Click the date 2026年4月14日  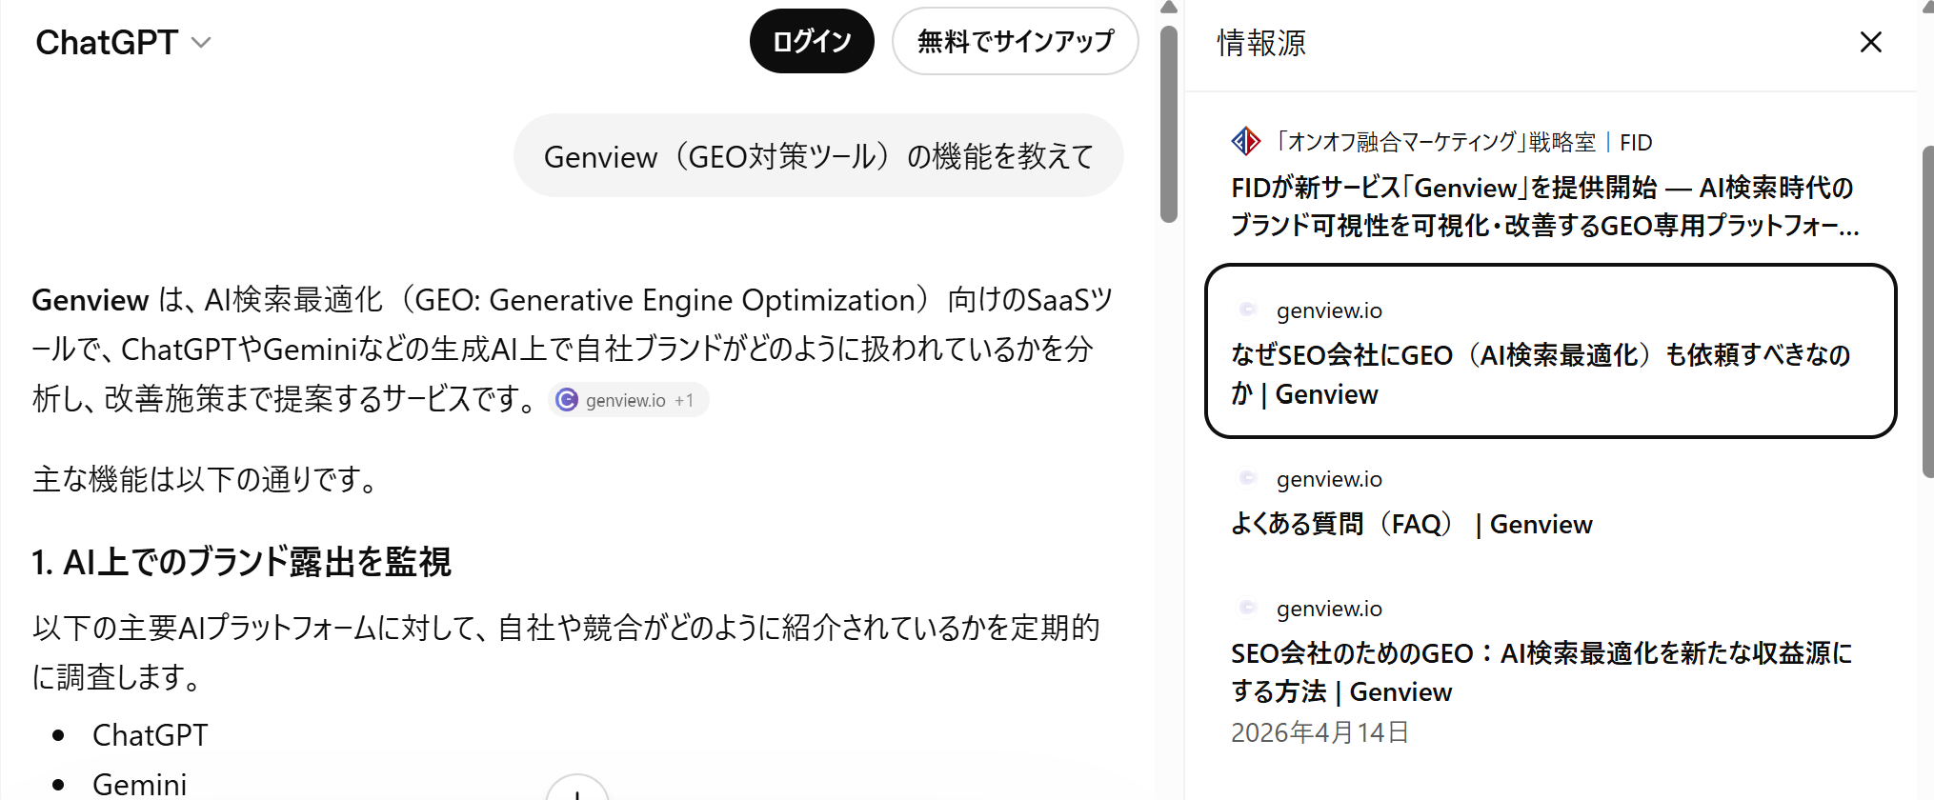[1320, 732]
